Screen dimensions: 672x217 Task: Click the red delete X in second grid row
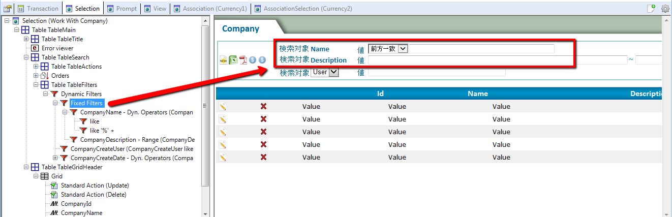coord(263,119)
